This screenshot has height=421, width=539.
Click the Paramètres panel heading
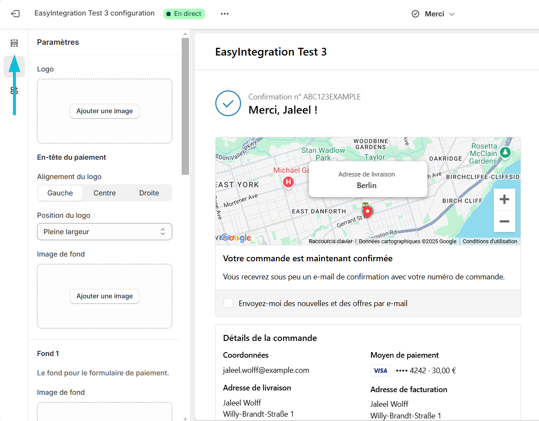click(x=58, y=42)
